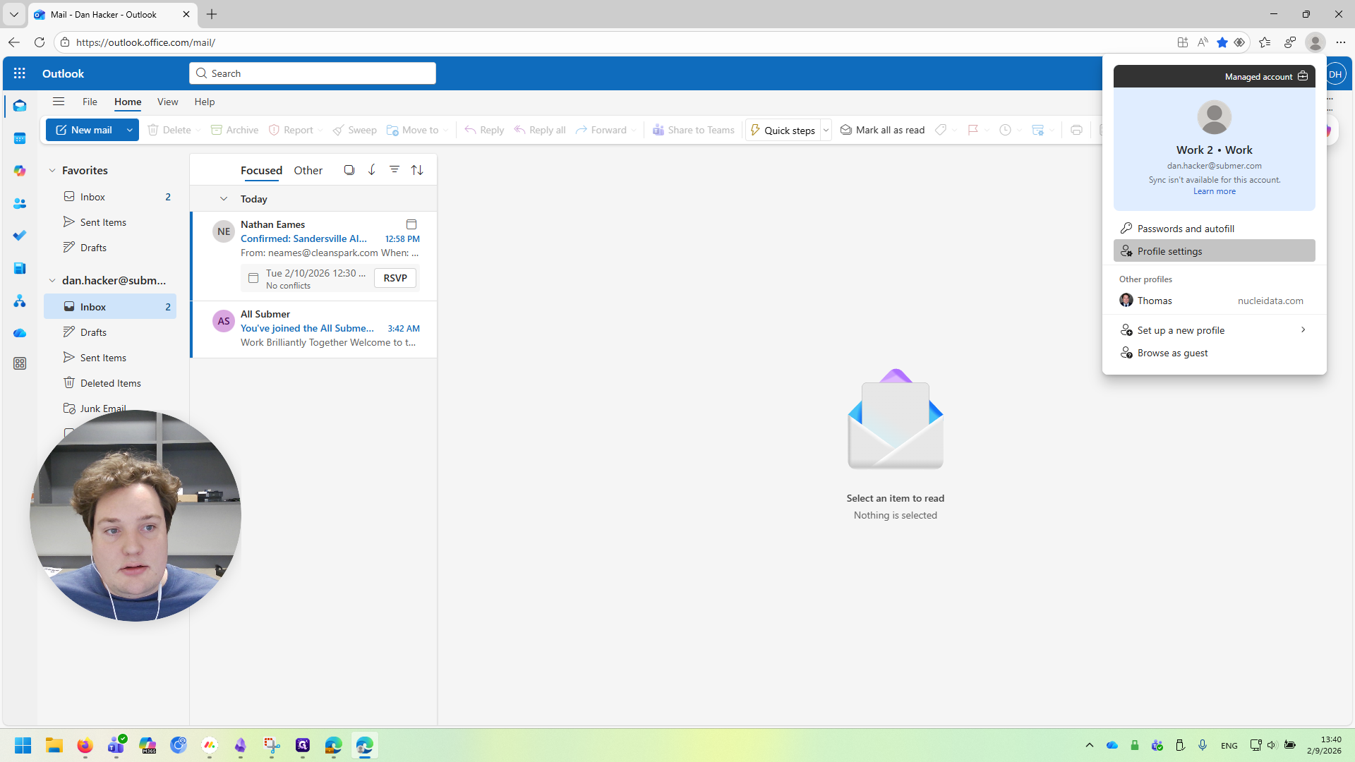This screenshot has height=762, width=1355.
Task: Expand the Set up a new profile submenu
Action: pos(1303,330)
